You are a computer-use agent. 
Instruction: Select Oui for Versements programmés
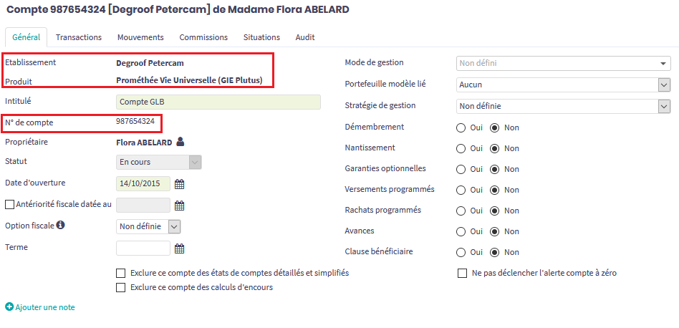pos(462,190)
